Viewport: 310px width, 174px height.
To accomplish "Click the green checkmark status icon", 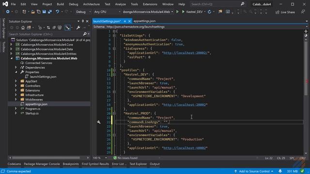I will [x=302, y=171].
